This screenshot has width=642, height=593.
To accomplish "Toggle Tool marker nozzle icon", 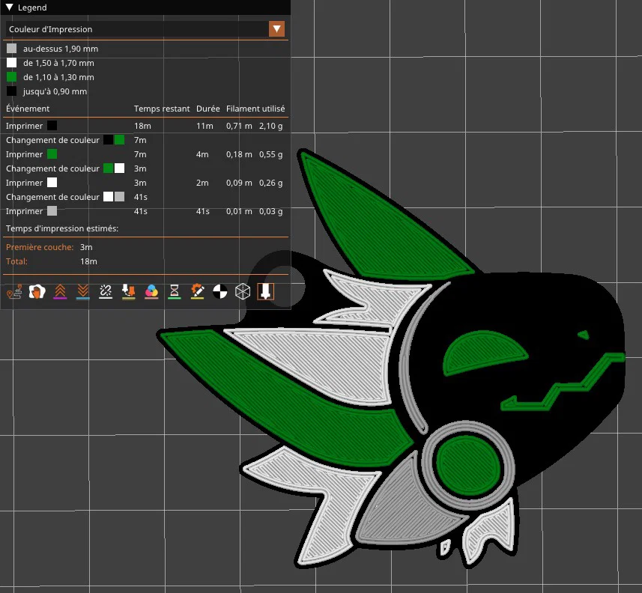I will (x=266, y=292).
